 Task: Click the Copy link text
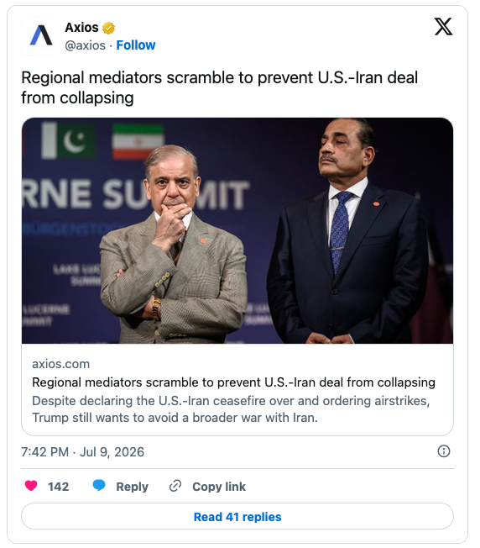[219, 487]
